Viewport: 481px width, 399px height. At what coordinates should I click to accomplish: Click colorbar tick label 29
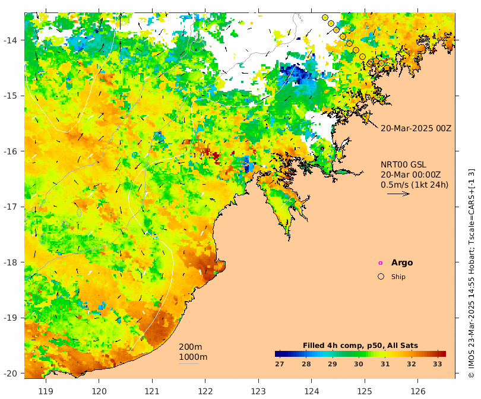(x=332, y=364)
